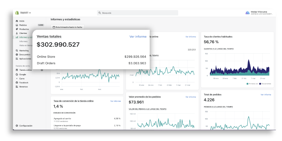Click the Reversso channel icon
Screen dimensions: 282x141
(x=17, y=87)
